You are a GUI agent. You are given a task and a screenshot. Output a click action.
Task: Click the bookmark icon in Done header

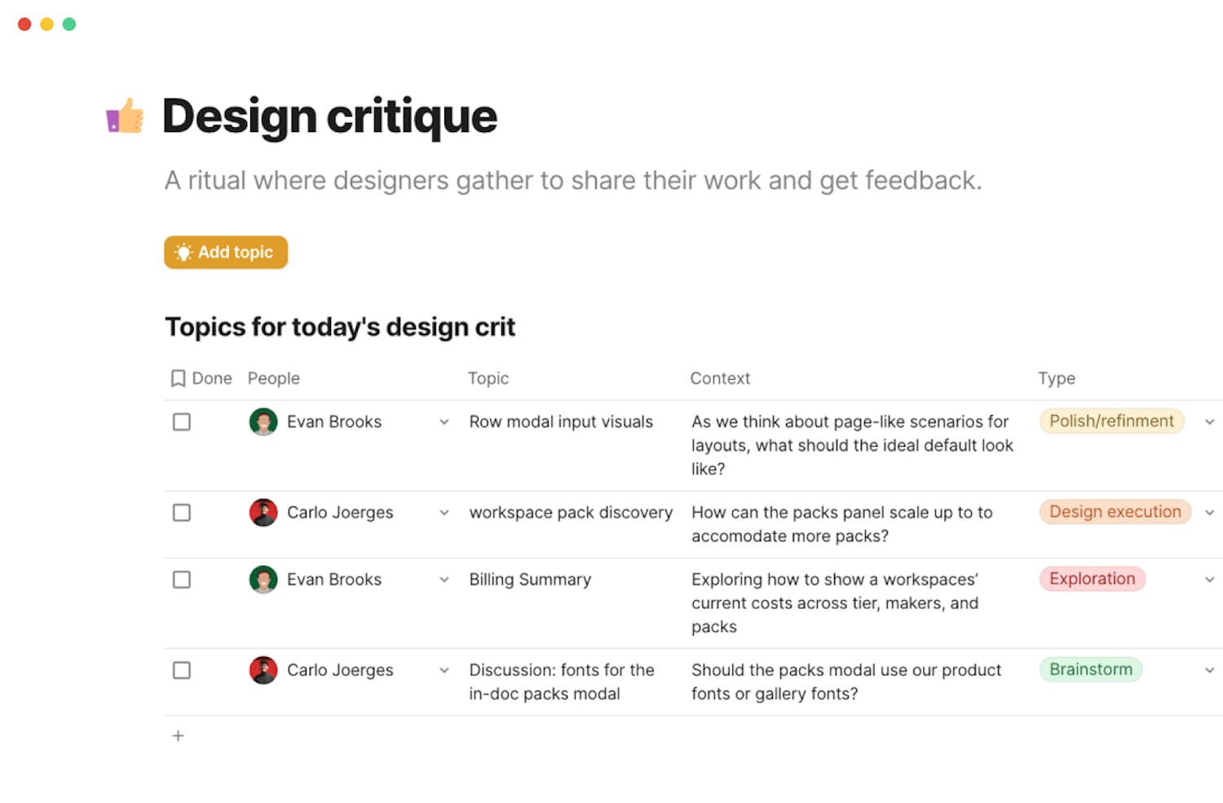(178, 378)
